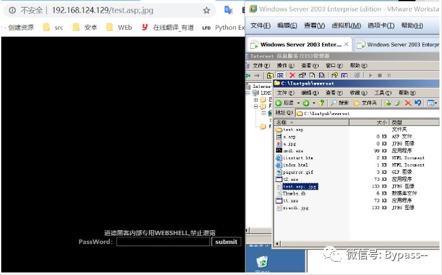Open Explorer 收藏(A) menu
442x275 pixels.
pyautogui.click(x=358, y=93)
